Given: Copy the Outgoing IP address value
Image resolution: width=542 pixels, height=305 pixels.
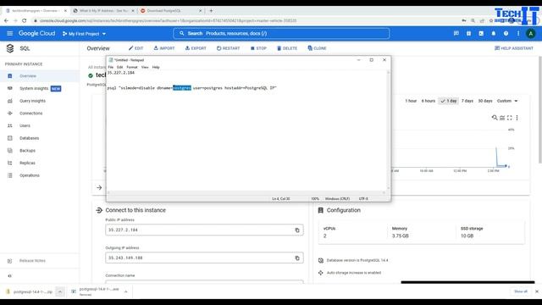Looking at the screenshot, I should (297, 258).
